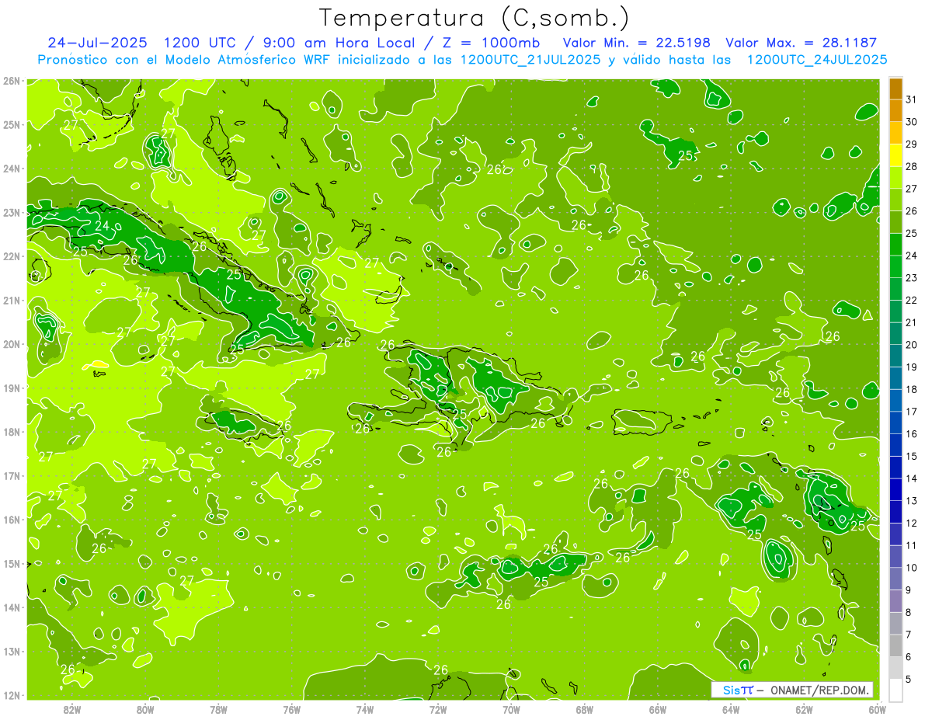Click the legend label '13'
This screenshot has width=932, height=720.
(912, 500)
